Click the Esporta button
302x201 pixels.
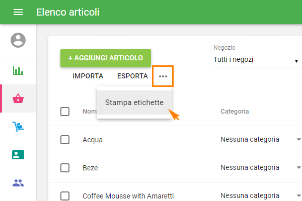[132, 76]
